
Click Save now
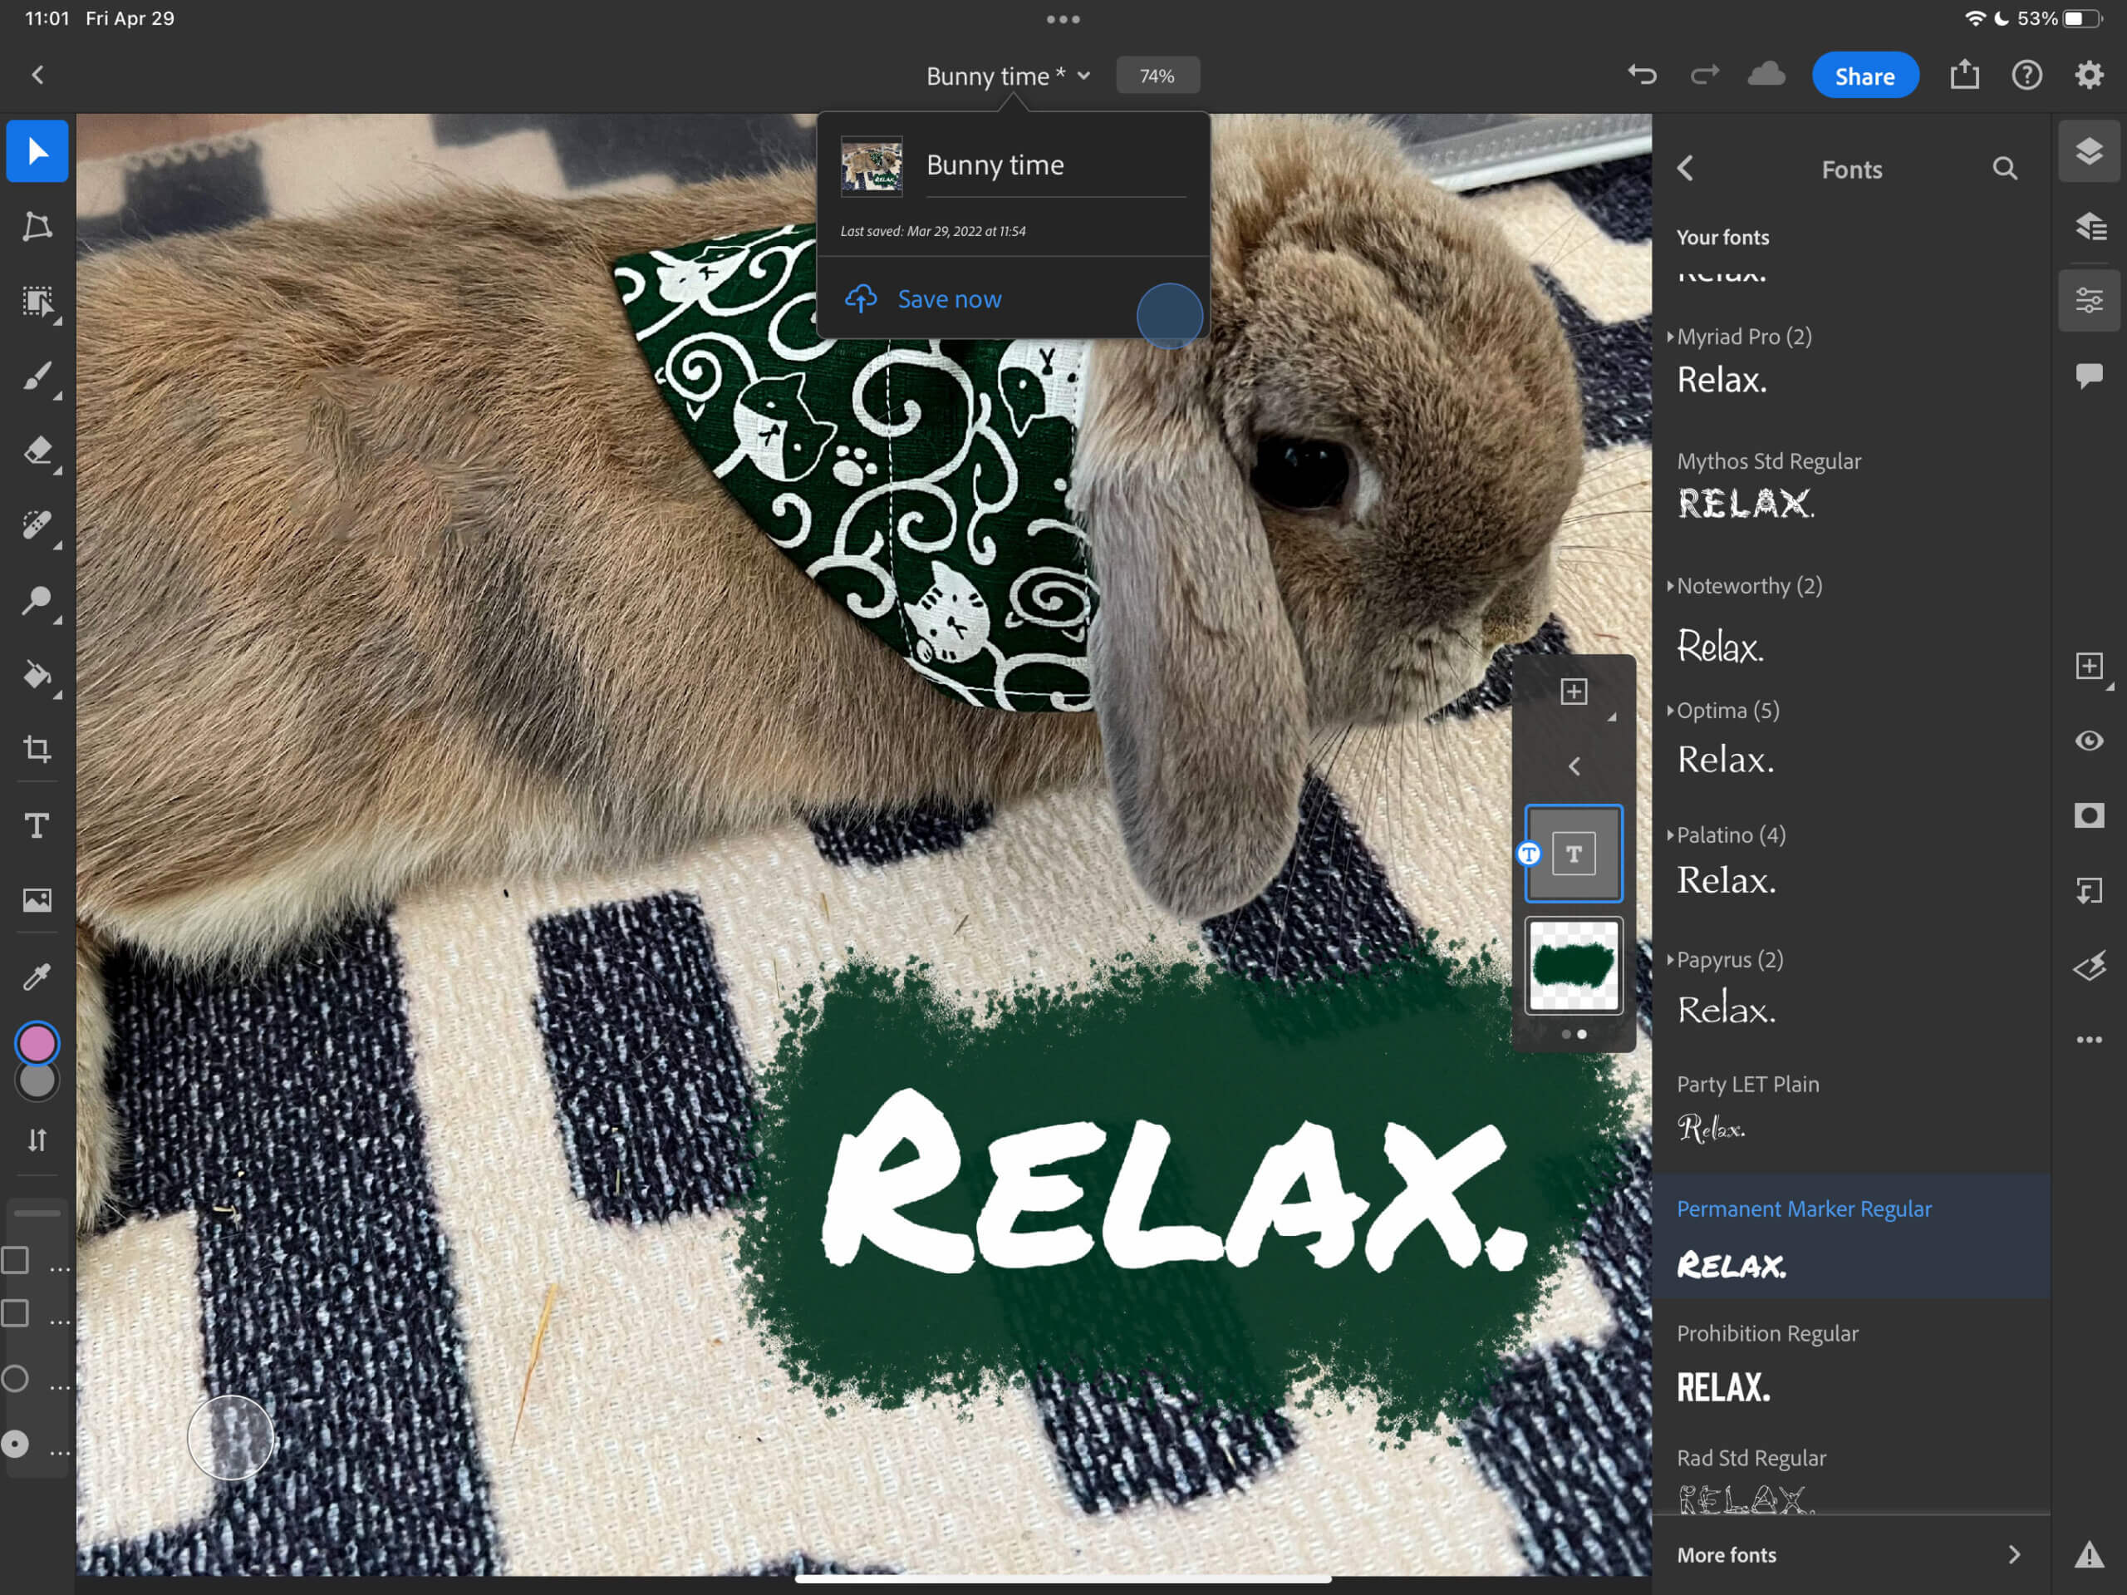(x=948, y=299)
